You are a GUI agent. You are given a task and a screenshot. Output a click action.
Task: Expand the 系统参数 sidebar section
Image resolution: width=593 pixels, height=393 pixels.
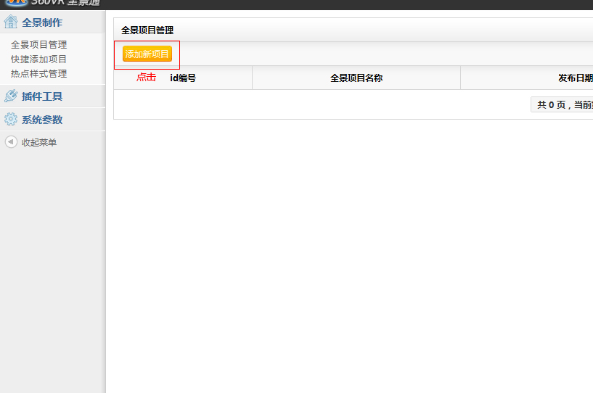pos(42,120)
